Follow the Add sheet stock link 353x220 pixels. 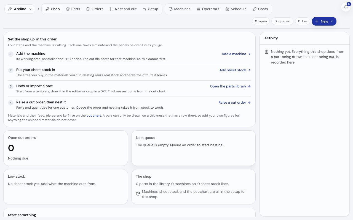pos(235,70)
